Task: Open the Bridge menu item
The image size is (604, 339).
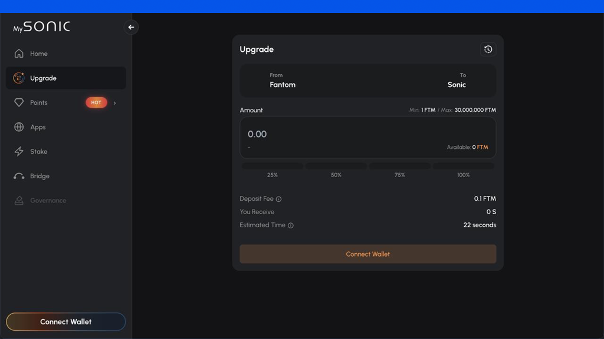Action: point(66,176)
